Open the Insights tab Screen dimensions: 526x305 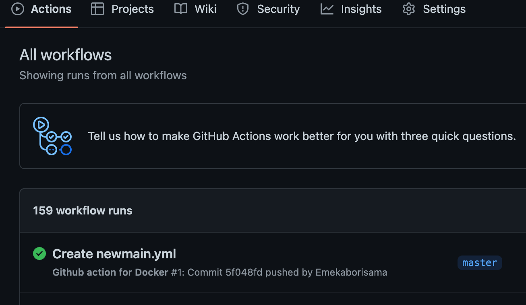point(361,9)
